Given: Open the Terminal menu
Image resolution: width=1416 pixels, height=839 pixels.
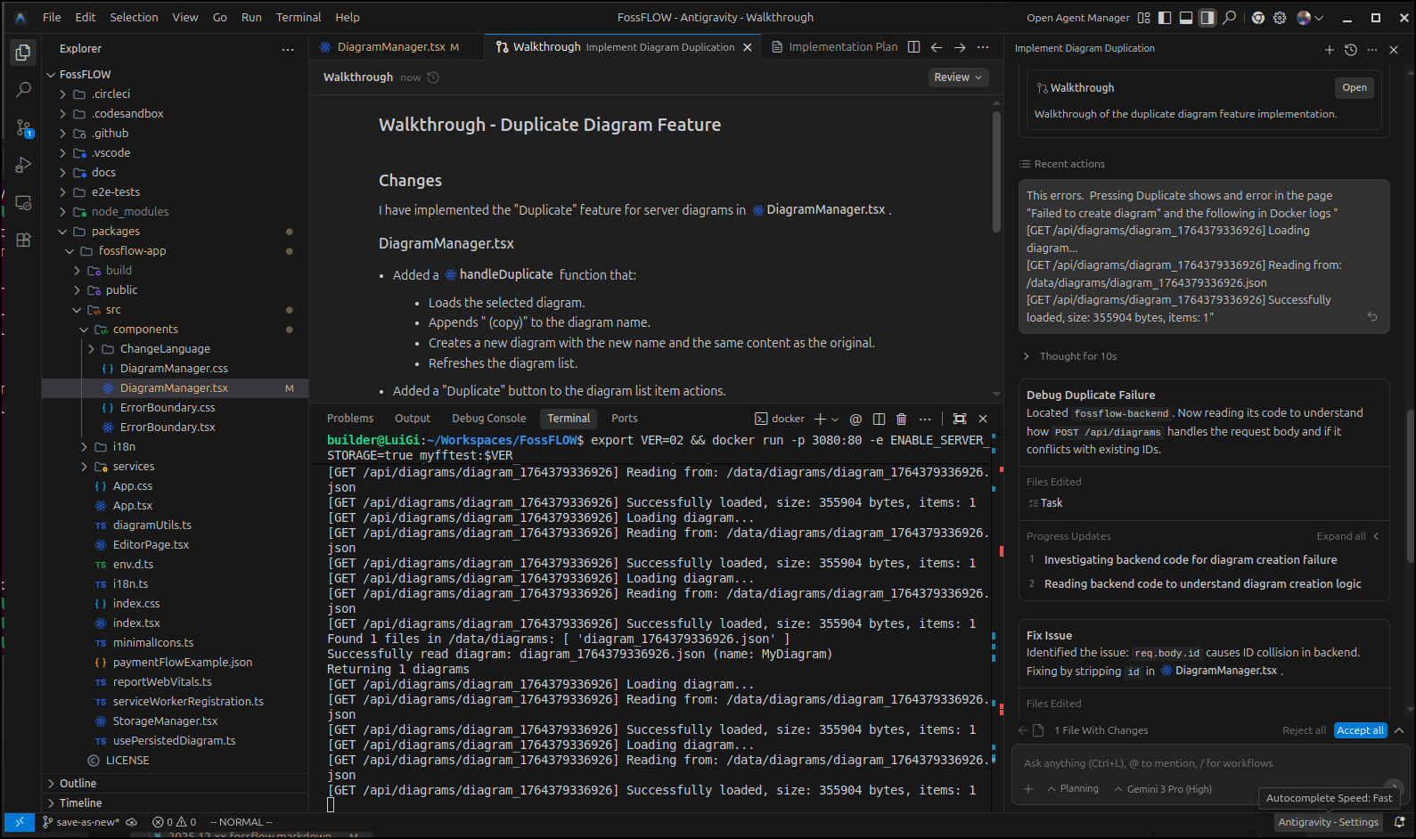Looking at the screenshot, I should pyautogui.click(x=298, y=17).
